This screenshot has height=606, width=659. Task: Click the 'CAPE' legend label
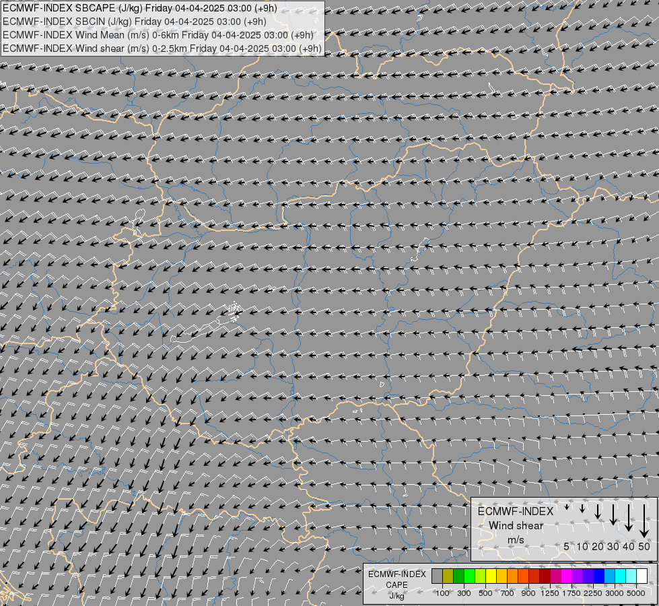pyautogui.click(x=396, y=585)
